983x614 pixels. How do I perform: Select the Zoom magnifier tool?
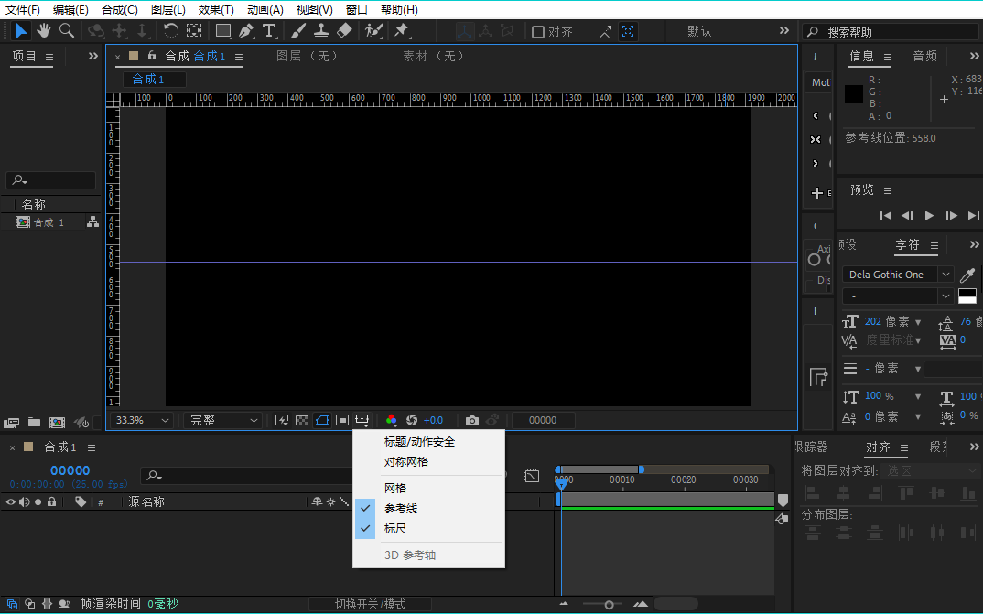coord(66,31)
